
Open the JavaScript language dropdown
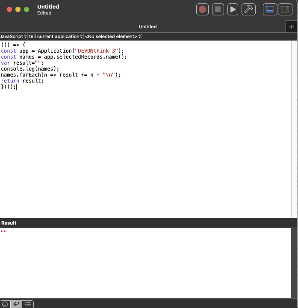pos(14,37)
